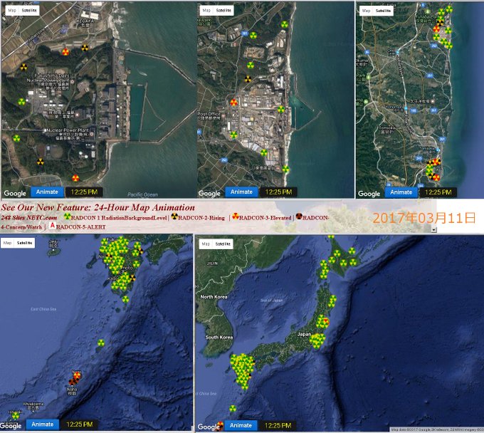Click Google logo on the Futaba coast map

[x=369, y=194]
